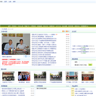Click the green 搜索 button
The width and height of the screenshot is (96, 96).
click(x=90, y=65)
